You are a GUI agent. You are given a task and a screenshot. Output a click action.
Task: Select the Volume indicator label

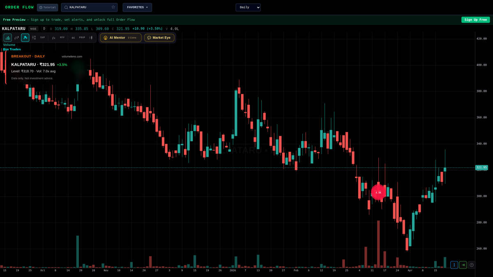click(9, 45)
